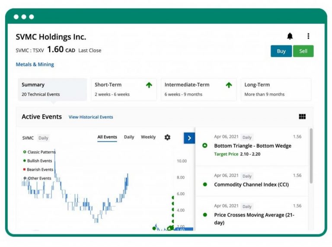Screen dimensions: 332x247
Task: Click green dot beside Commodity Channel Index
Action: [x=205, y=184]
